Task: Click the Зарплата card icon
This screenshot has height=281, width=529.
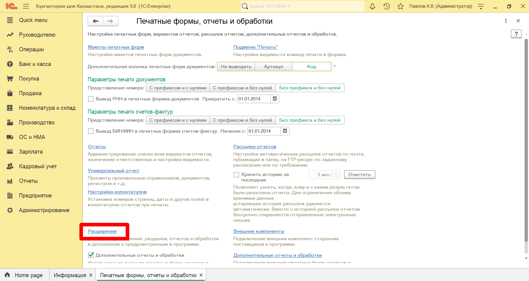Action: pyautogui.click(x=10, y=152)
